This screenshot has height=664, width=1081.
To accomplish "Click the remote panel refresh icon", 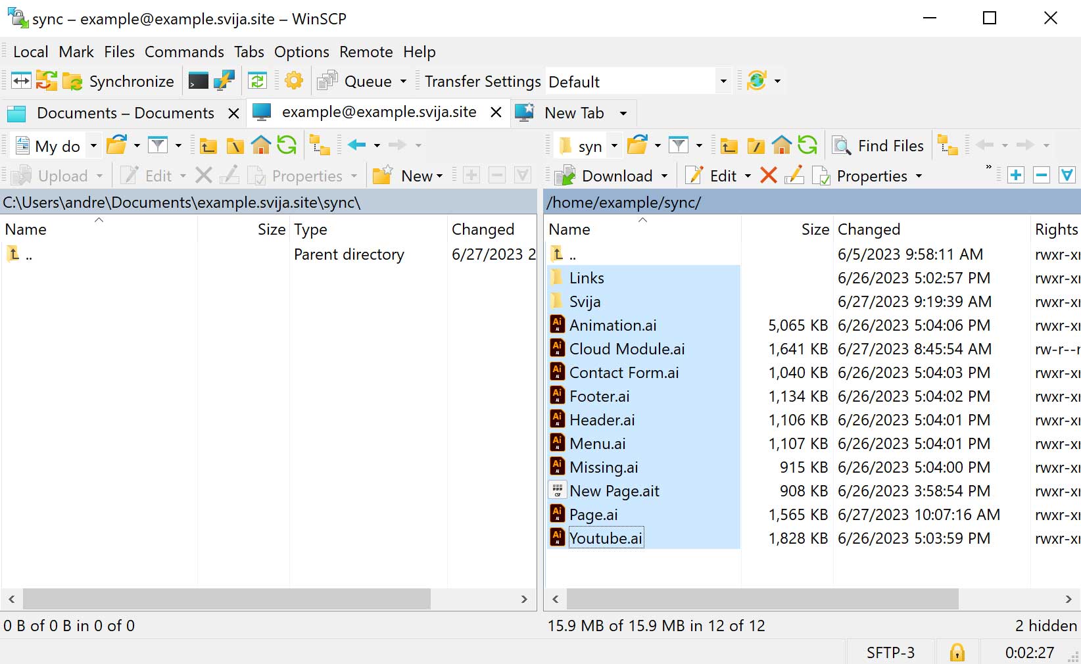I will point(807,145).
